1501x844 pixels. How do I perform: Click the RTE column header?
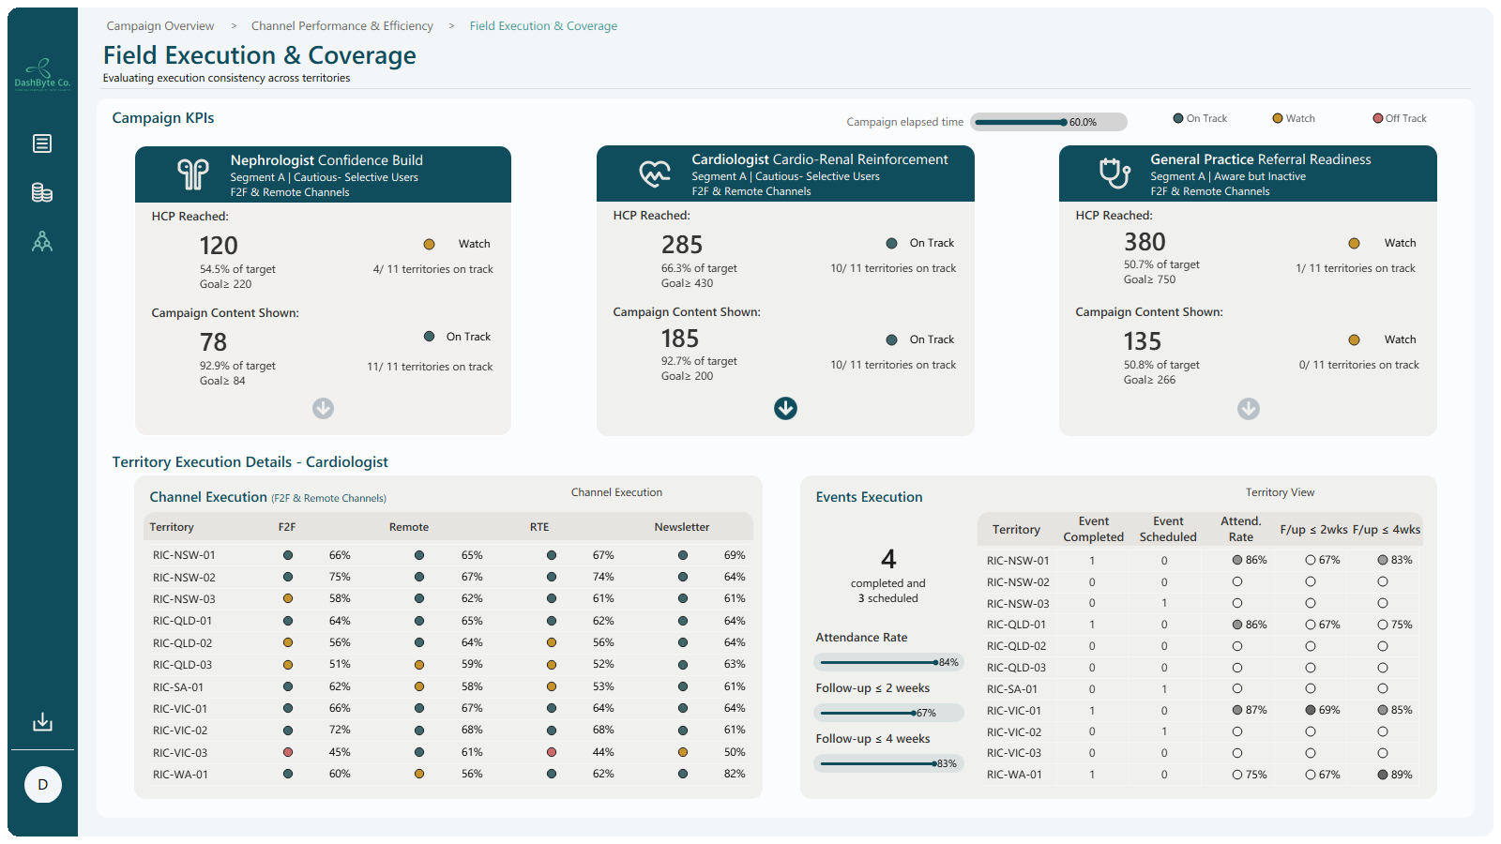click(x=539, y=527)
